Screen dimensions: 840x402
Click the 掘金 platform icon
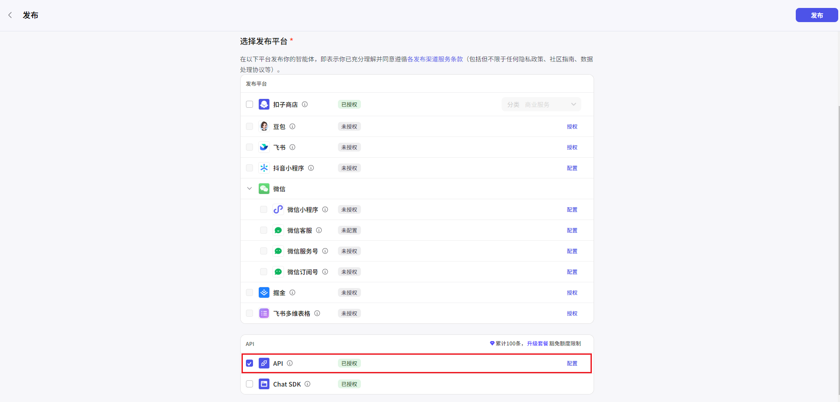pyautogui.click(x=264, y=292)
